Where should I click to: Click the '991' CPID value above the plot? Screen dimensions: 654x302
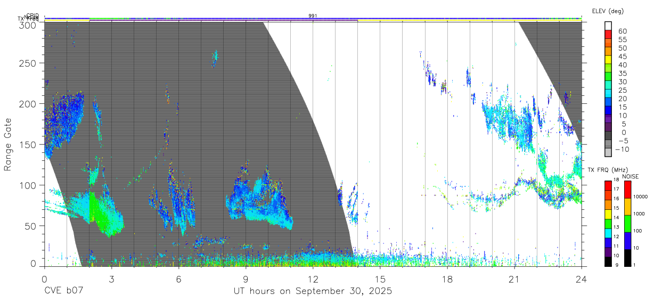pos(313,16)
